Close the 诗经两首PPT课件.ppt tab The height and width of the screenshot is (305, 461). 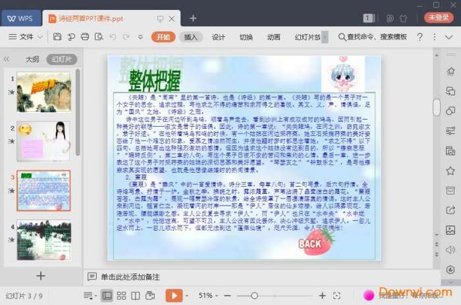(172, 19)
